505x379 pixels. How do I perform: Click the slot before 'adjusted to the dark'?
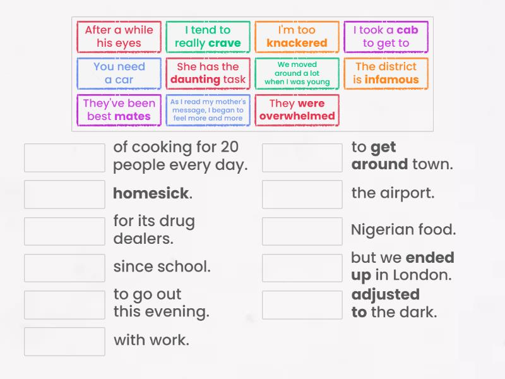click(302, 304)
